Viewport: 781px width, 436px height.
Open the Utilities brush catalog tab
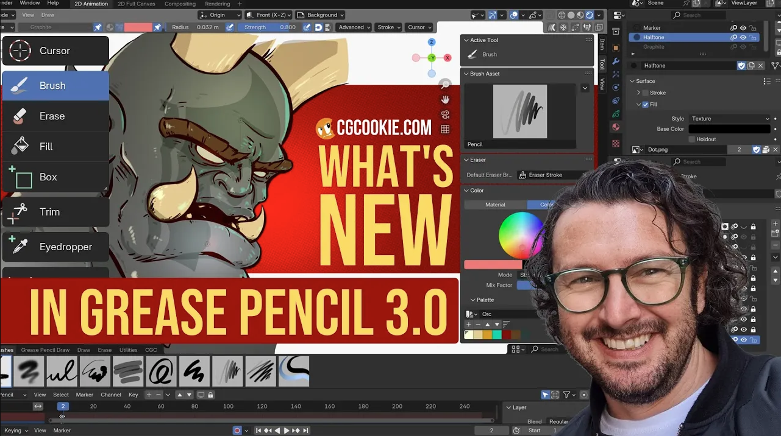128,350
